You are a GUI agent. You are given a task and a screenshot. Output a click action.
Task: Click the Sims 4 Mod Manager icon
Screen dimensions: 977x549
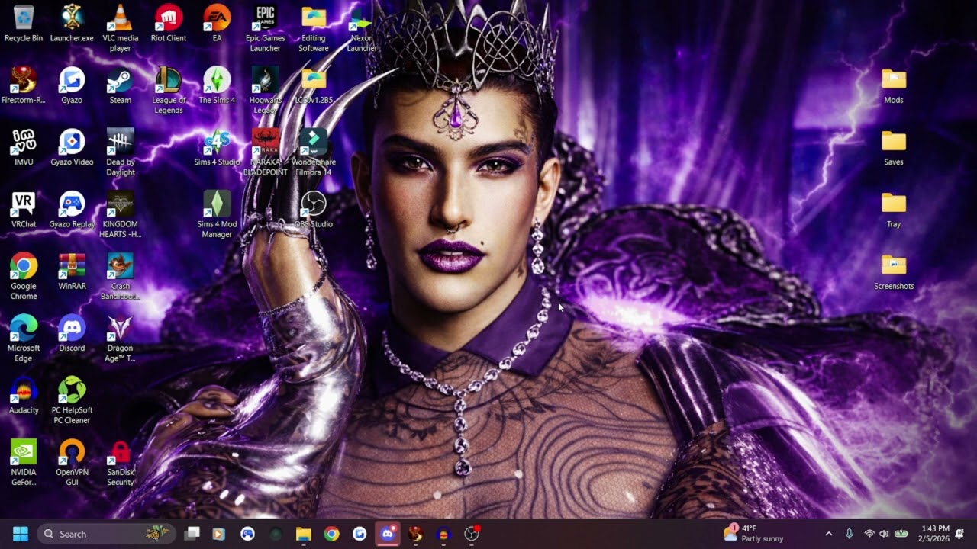pyautogui.click(x=217, y=214)
